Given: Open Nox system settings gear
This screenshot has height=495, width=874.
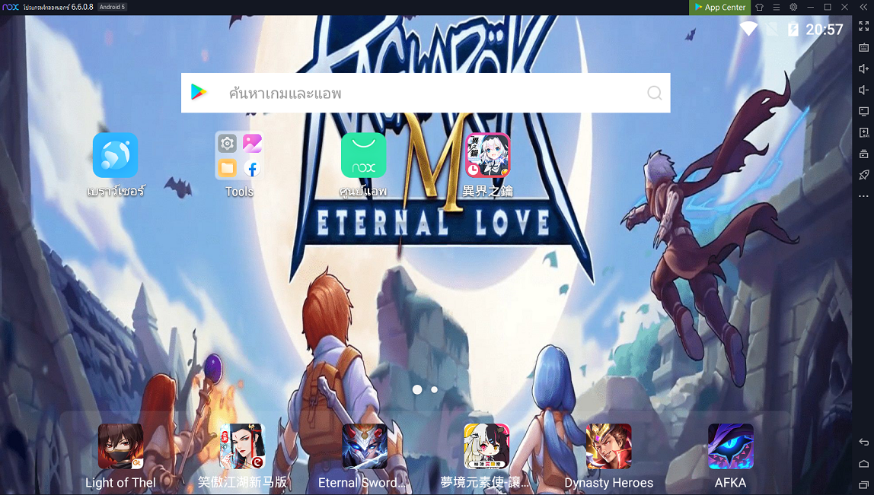Looking at the screenshot, I should [x=793, y=7].
